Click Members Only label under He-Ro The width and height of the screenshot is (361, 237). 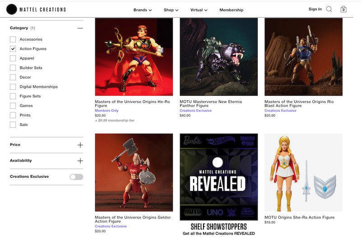point(106,111)
